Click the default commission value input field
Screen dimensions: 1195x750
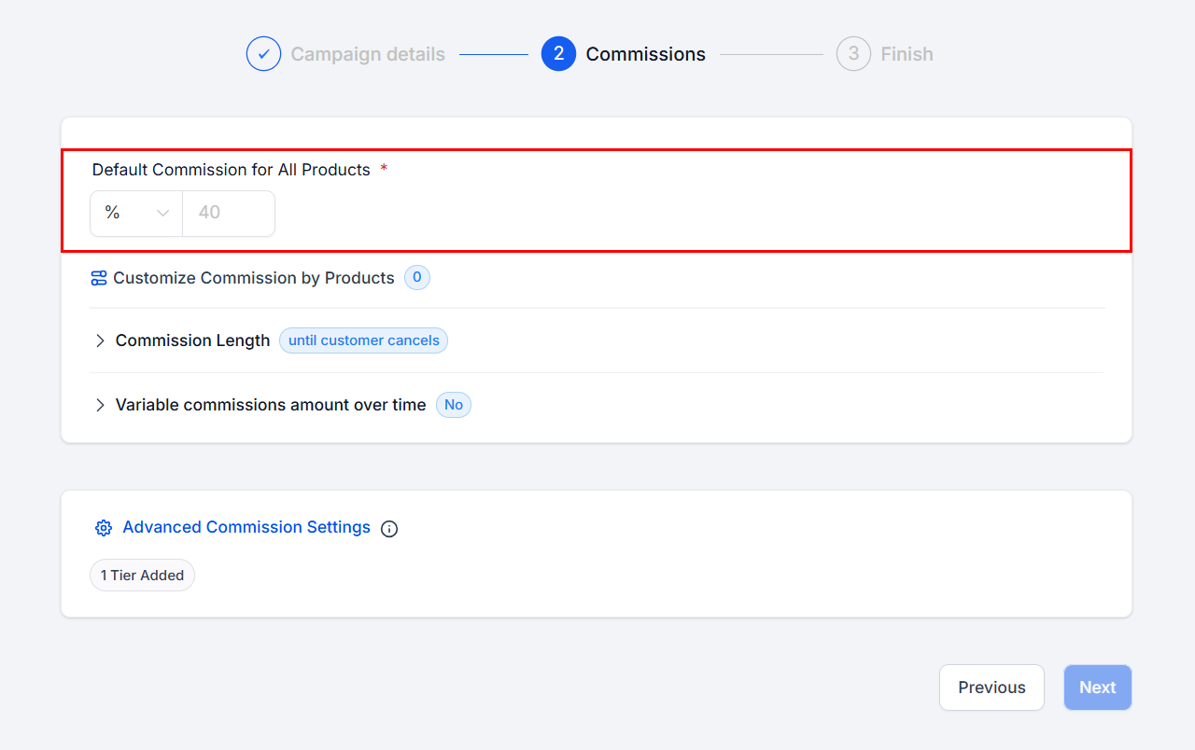point(228,214)
